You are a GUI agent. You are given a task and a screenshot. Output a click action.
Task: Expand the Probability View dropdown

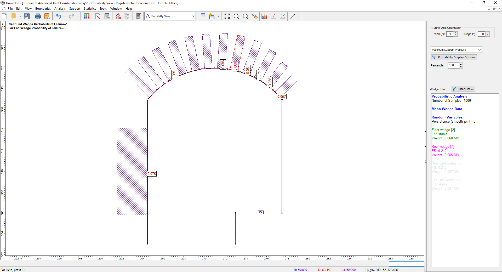coord(193,16)
